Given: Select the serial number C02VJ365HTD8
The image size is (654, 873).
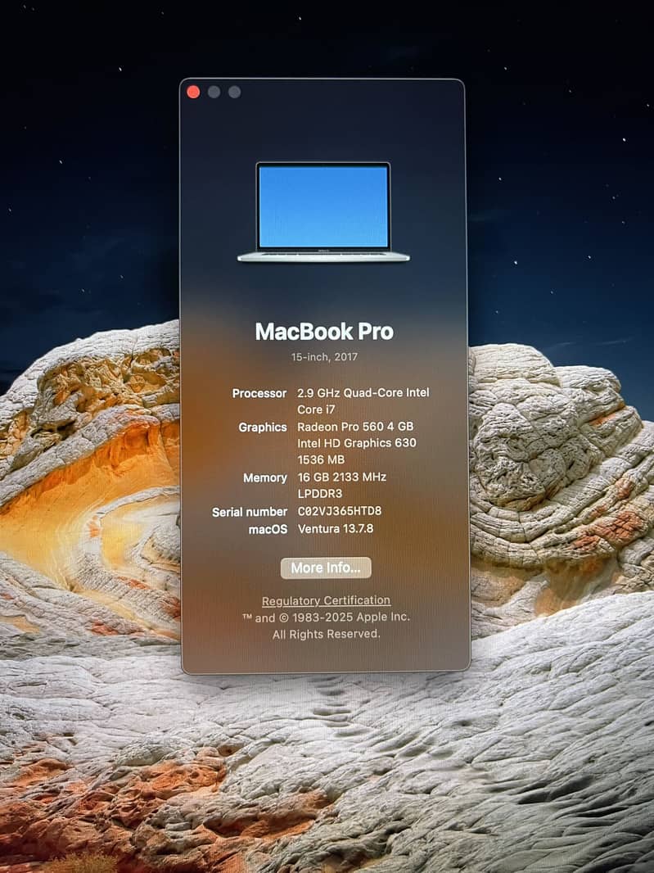Looking at the screenshot, I should point(340,510).
